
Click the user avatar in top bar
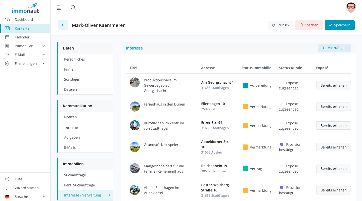(x=351, y=8)
